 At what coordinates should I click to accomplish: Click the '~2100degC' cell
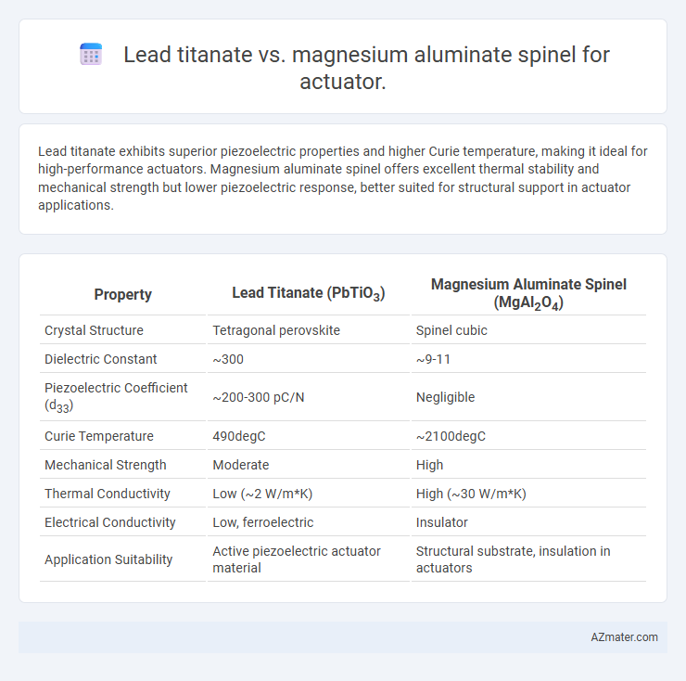(451, 436)
